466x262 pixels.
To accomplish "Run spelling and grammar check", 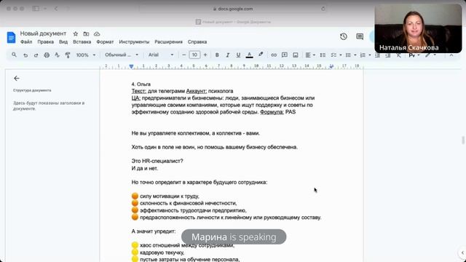I will (x=57, y=55).
